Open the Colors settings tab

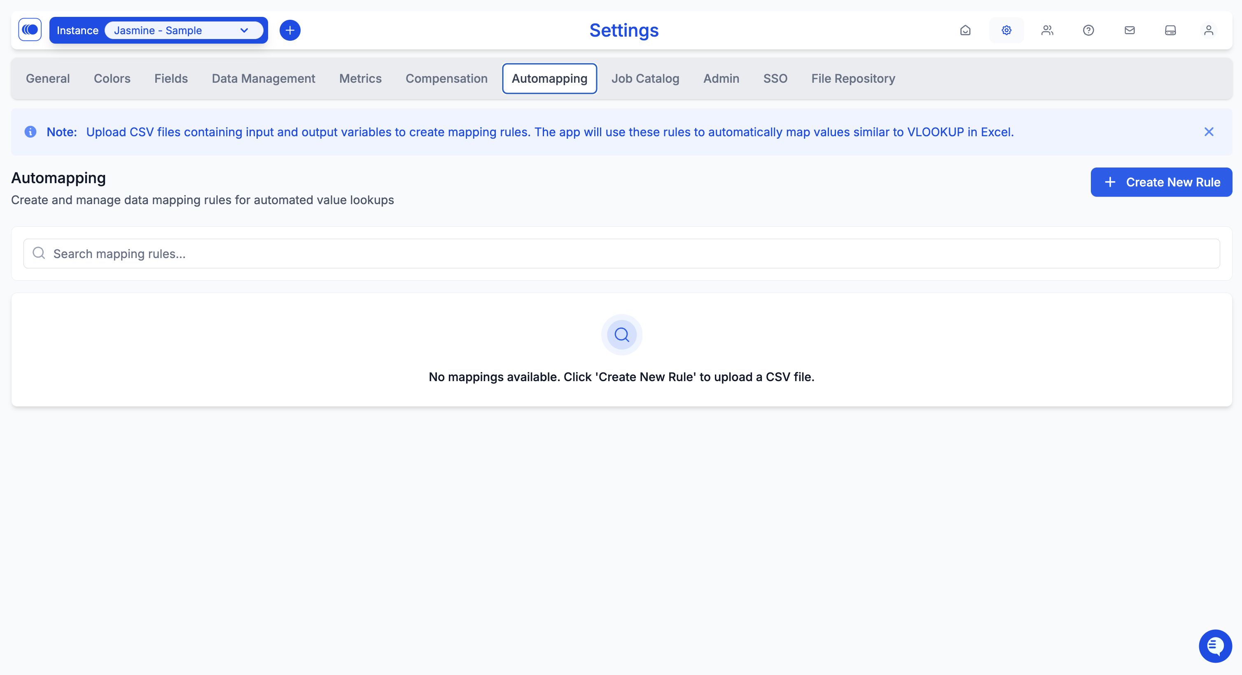coord(112,79)
